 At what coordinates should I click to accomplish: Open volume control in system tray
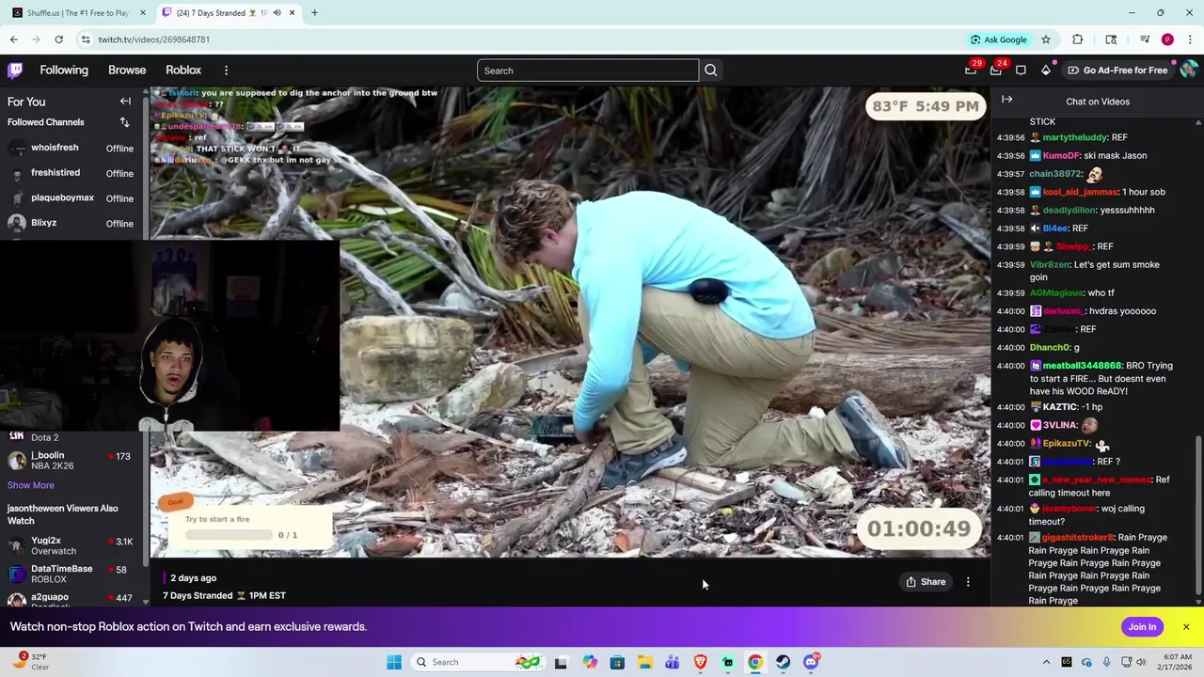(1141, 662)
